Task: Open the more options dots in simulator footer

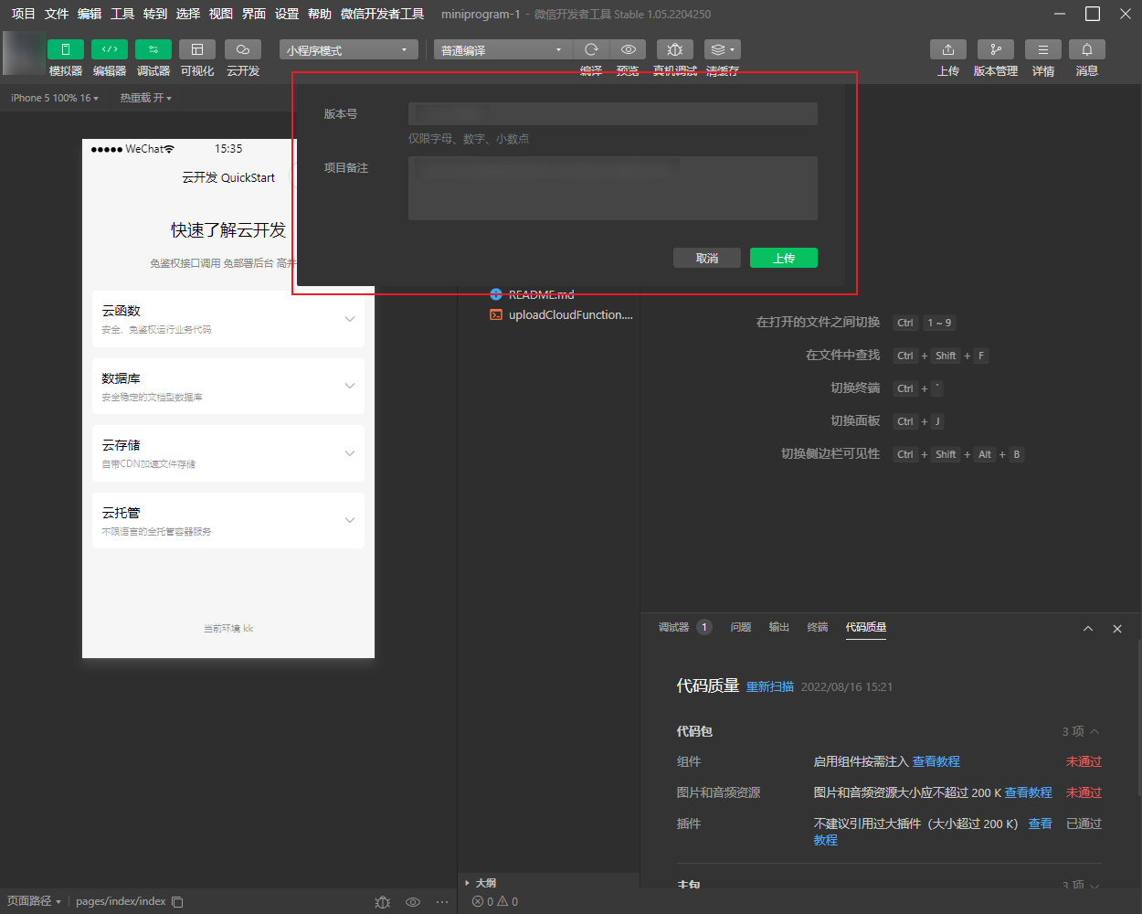Action: 442,902
